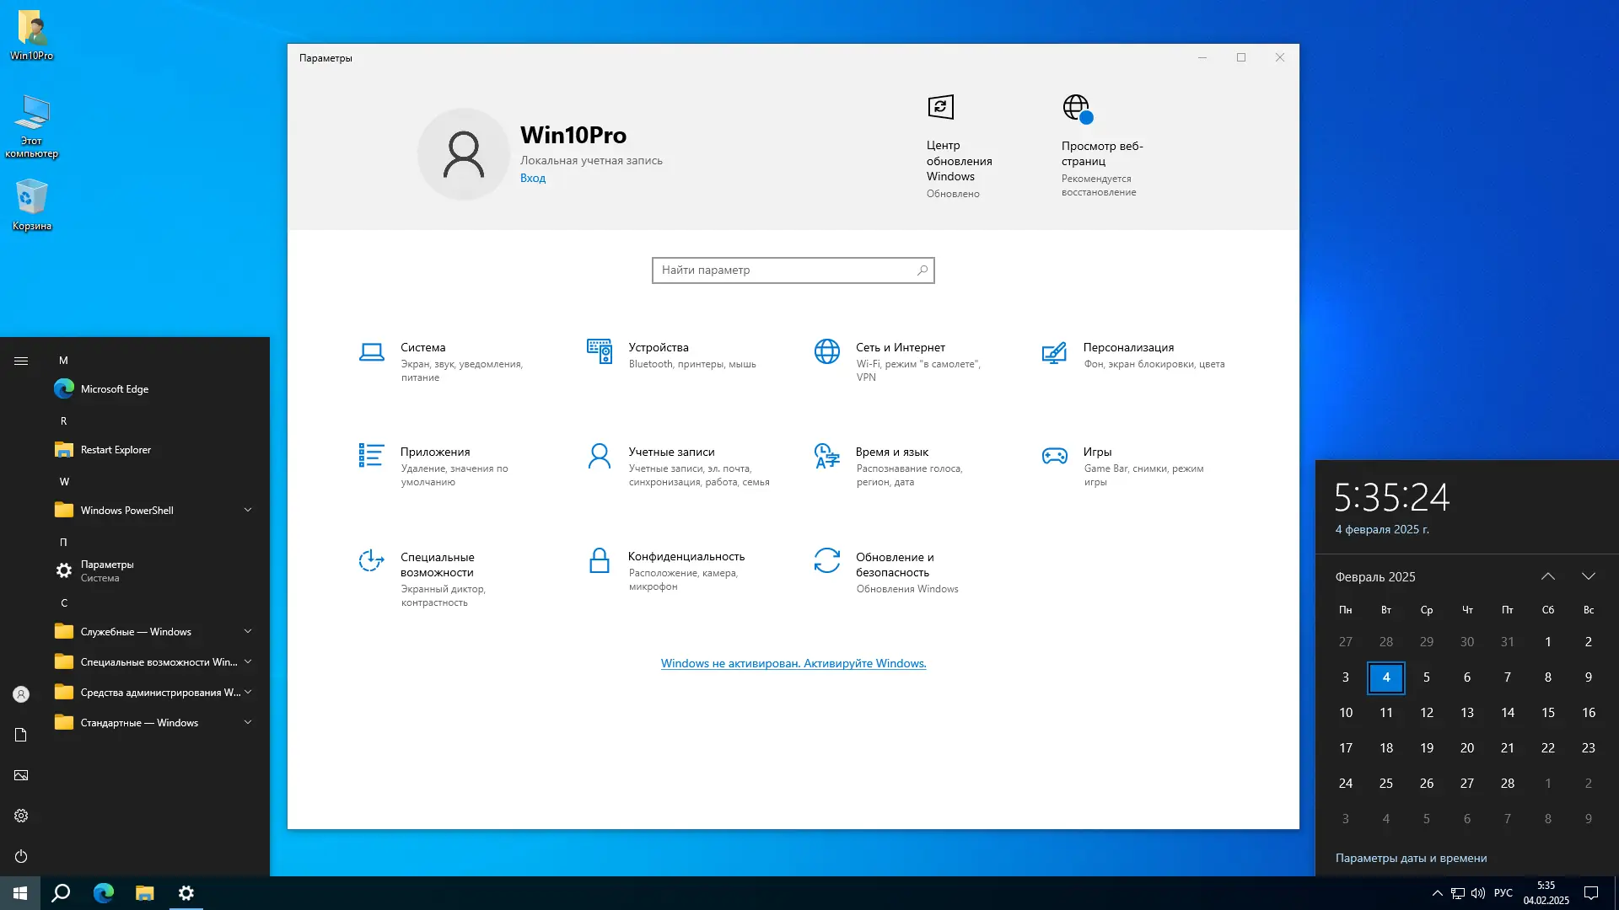
Task: Click the Windows activation link
Action: click(793, 664)
